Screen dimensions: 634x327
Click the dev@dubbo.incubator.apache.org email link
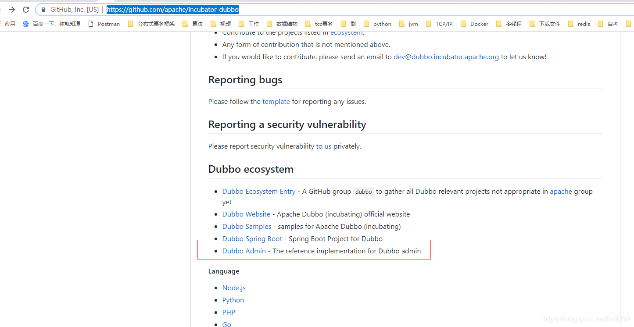coord(446,57)
